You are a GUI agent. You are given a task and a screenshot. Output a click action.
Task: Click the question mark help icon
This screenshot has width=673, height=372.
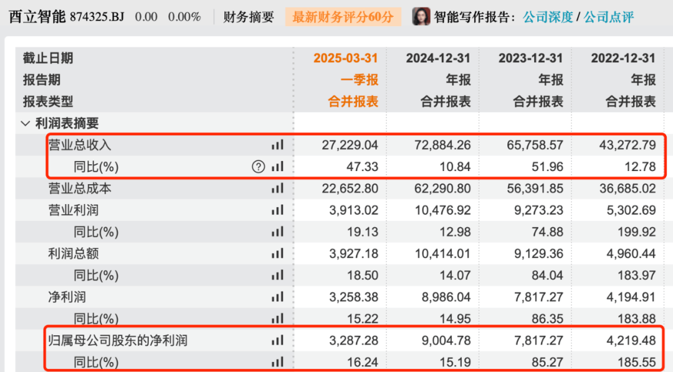click(x=258, y=167)
